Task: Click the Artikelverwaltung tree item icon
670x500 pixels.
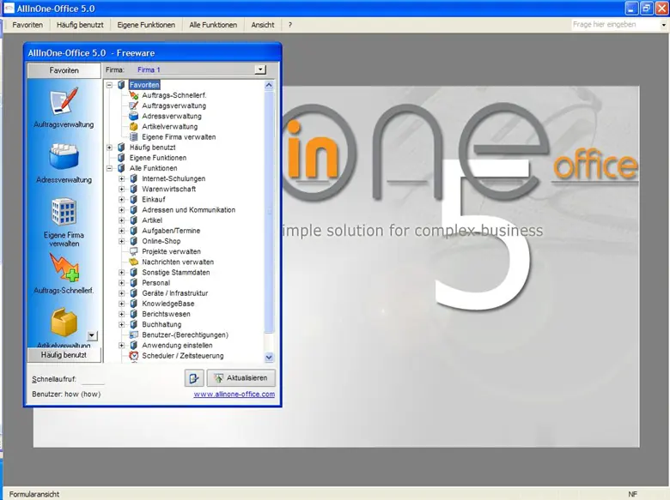Action: click(x=134, y=127)
